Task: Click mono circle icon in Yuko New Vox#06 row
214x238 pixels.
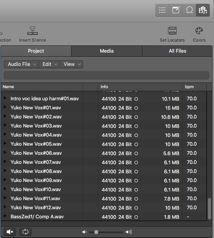Action: tap(136, 154)
